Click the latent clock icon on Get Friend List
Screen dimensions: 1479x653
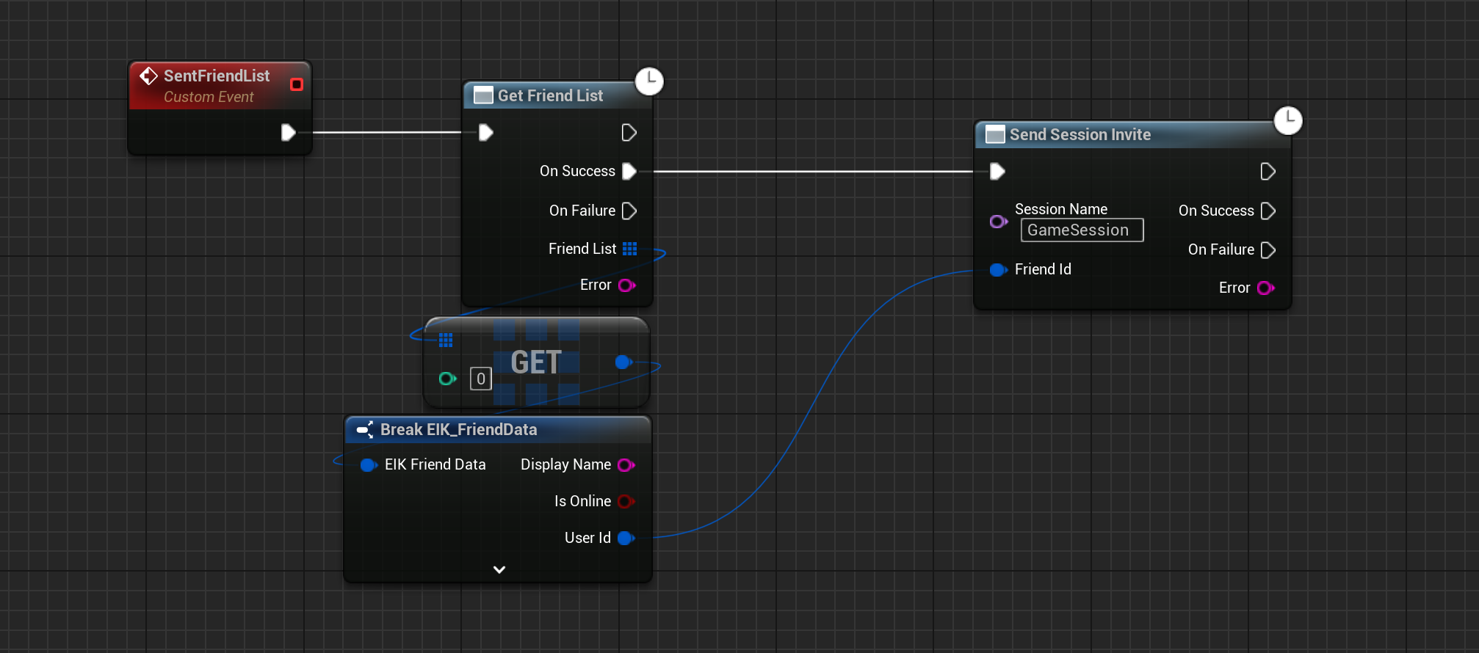click(x=649, y=81)
